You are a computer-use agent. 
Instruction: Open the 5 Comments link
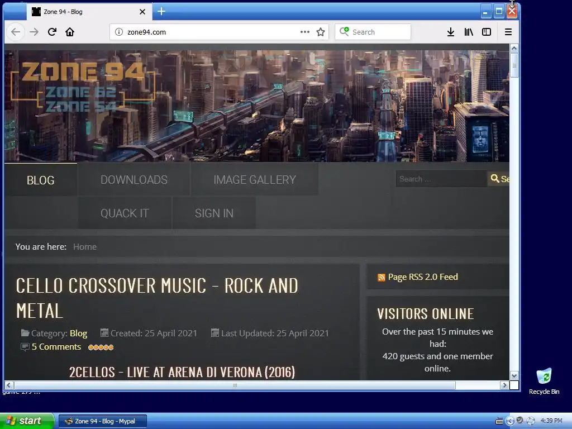pyautogui.click(x=56, y=347)
